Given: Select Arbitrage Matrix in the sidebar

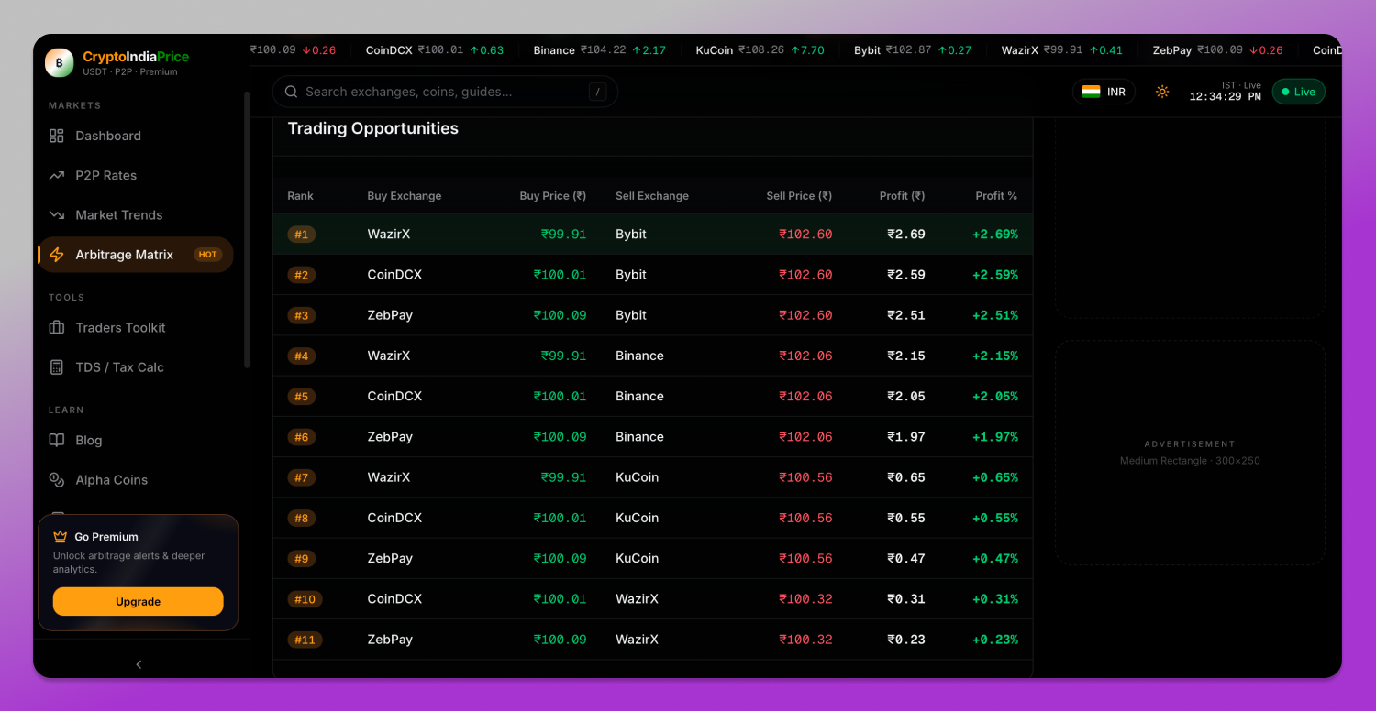Looking at the screenshot, I should pyautogui.click(x=136, y=255).
